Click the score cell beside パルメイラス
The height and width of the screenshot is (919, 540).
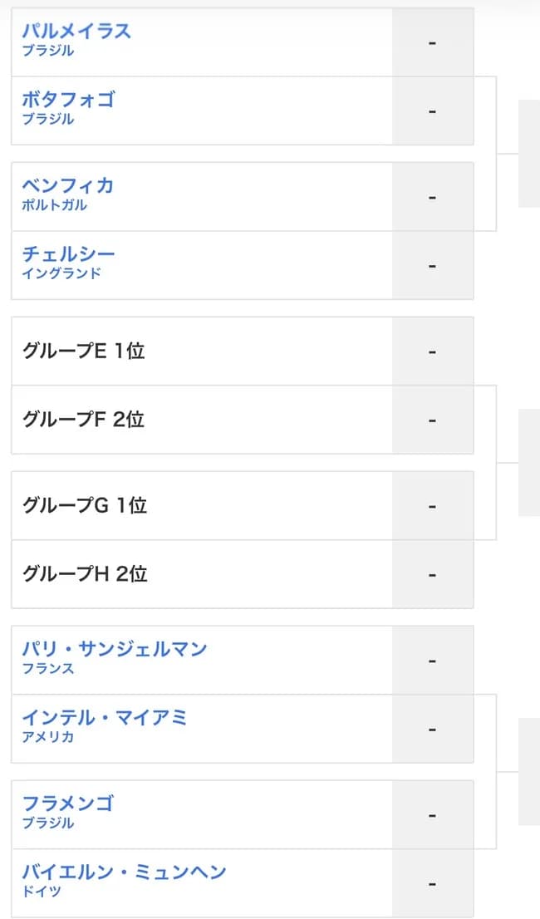pos(432,42)
